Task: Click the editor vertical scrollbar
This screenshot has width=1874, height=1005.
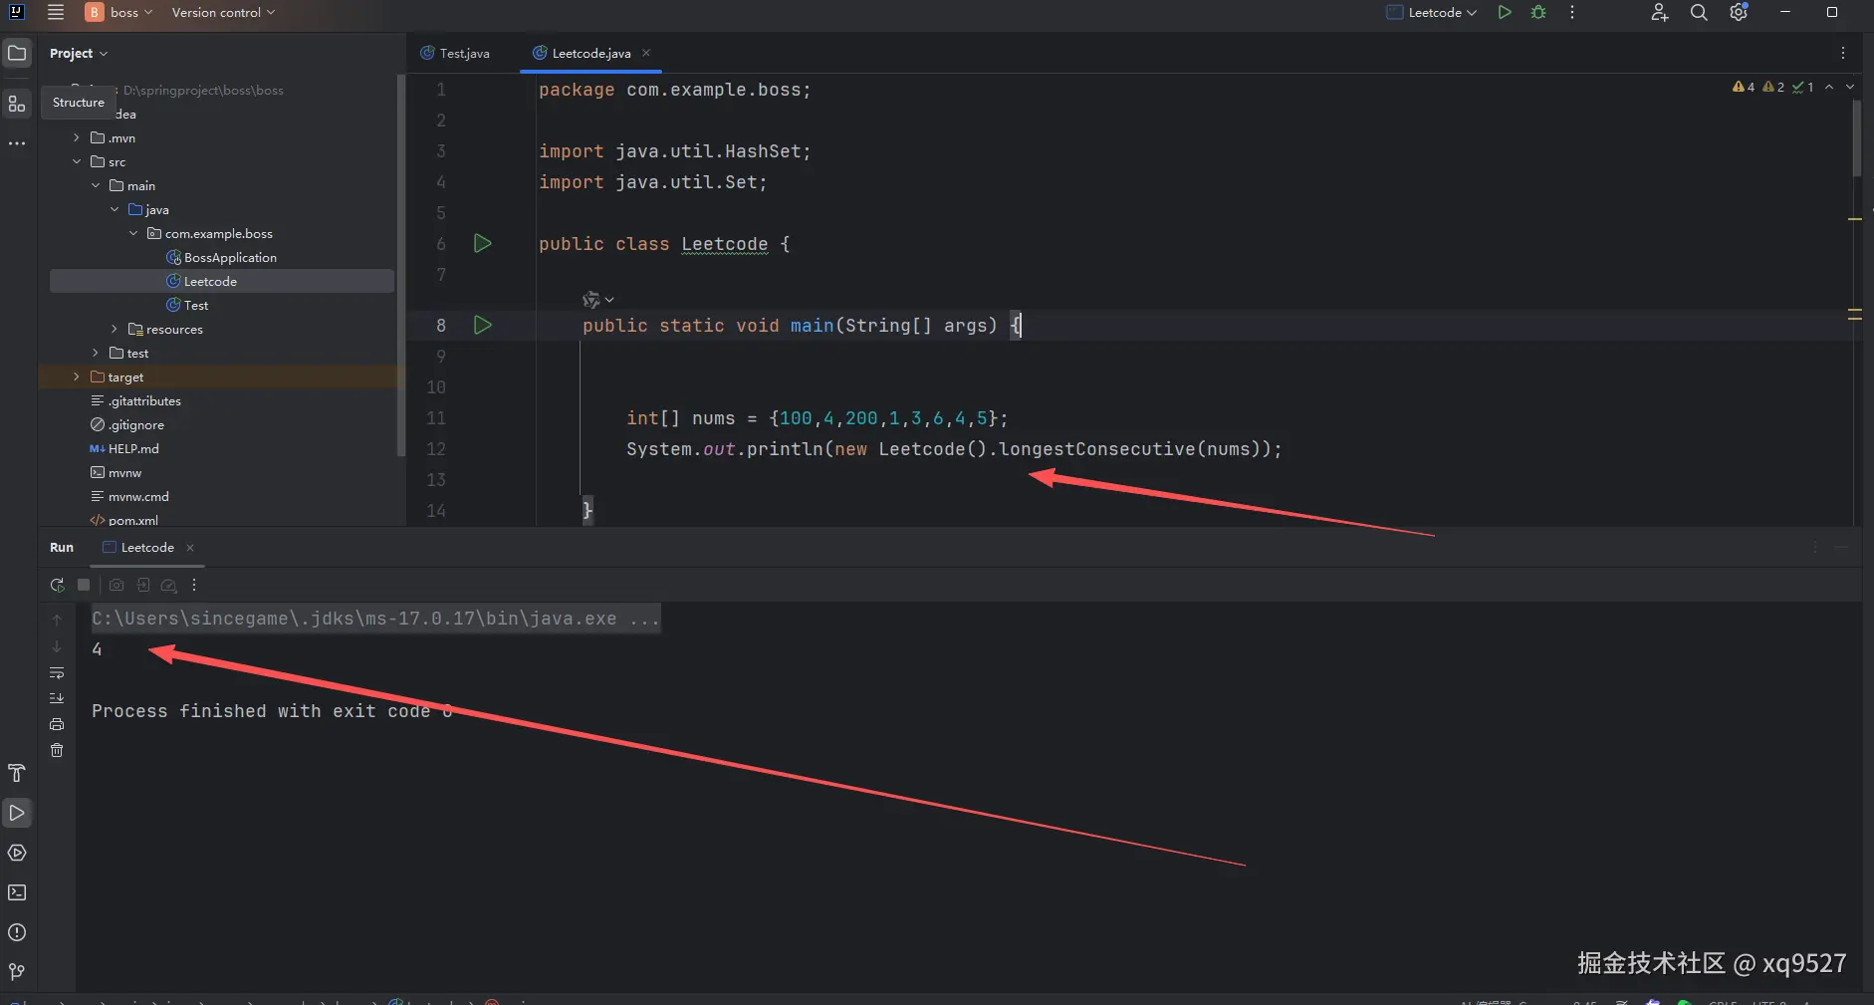Action: [x=1856, y=139]
